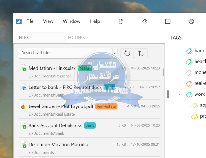Click the bank label on Bank Account Details
This screenshot has height=158, width=206.
(x=90, y=125)
